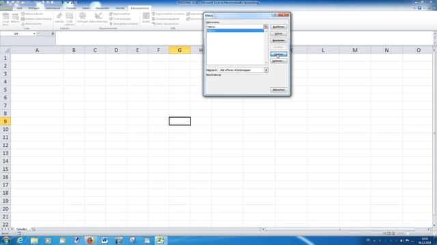Click the help button in Makro dialog title
Viewport: 437px width, 245px height.
(x=274, y=15)
